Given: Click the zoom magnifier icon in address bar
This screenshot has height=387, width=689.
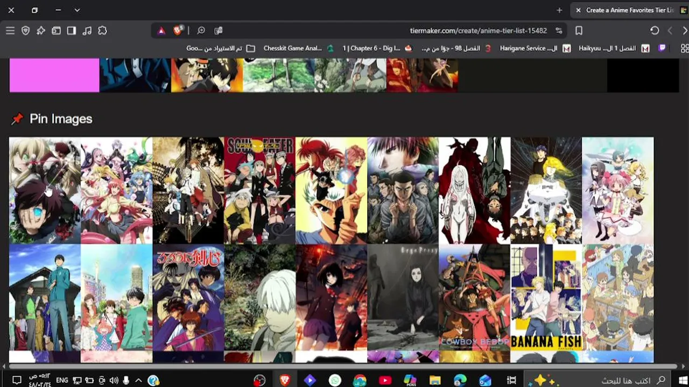Looking at the screenshot, I should tap(201, 31).
